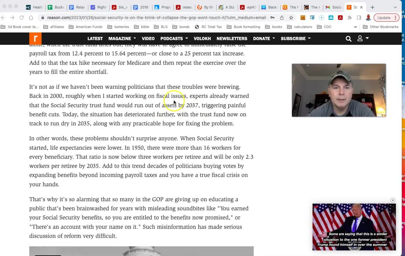Toggle the browser side panel icon
Image resolution: width=405 pixels, height=256 pixels.
click(359, 18)
